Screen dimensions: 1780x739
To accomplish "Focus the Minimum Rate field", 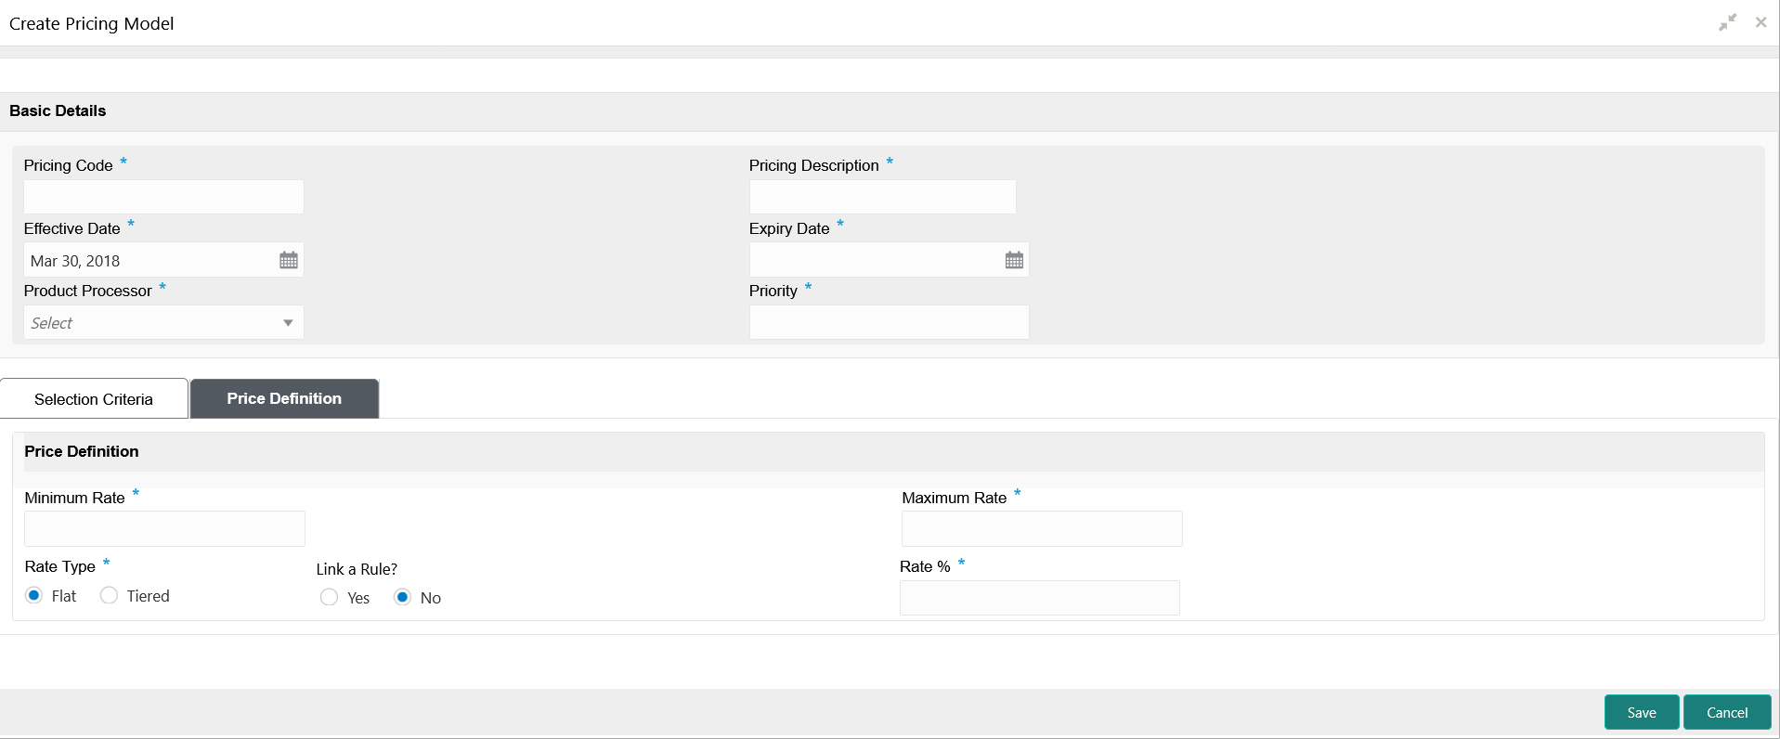I will pyautogui.click(x=164, y=529).
